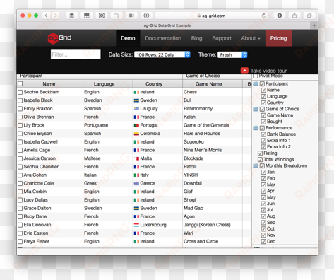Check the Freya Fisher row checkbox
This screenshot has width=334, height=280.
pos(20,242)
